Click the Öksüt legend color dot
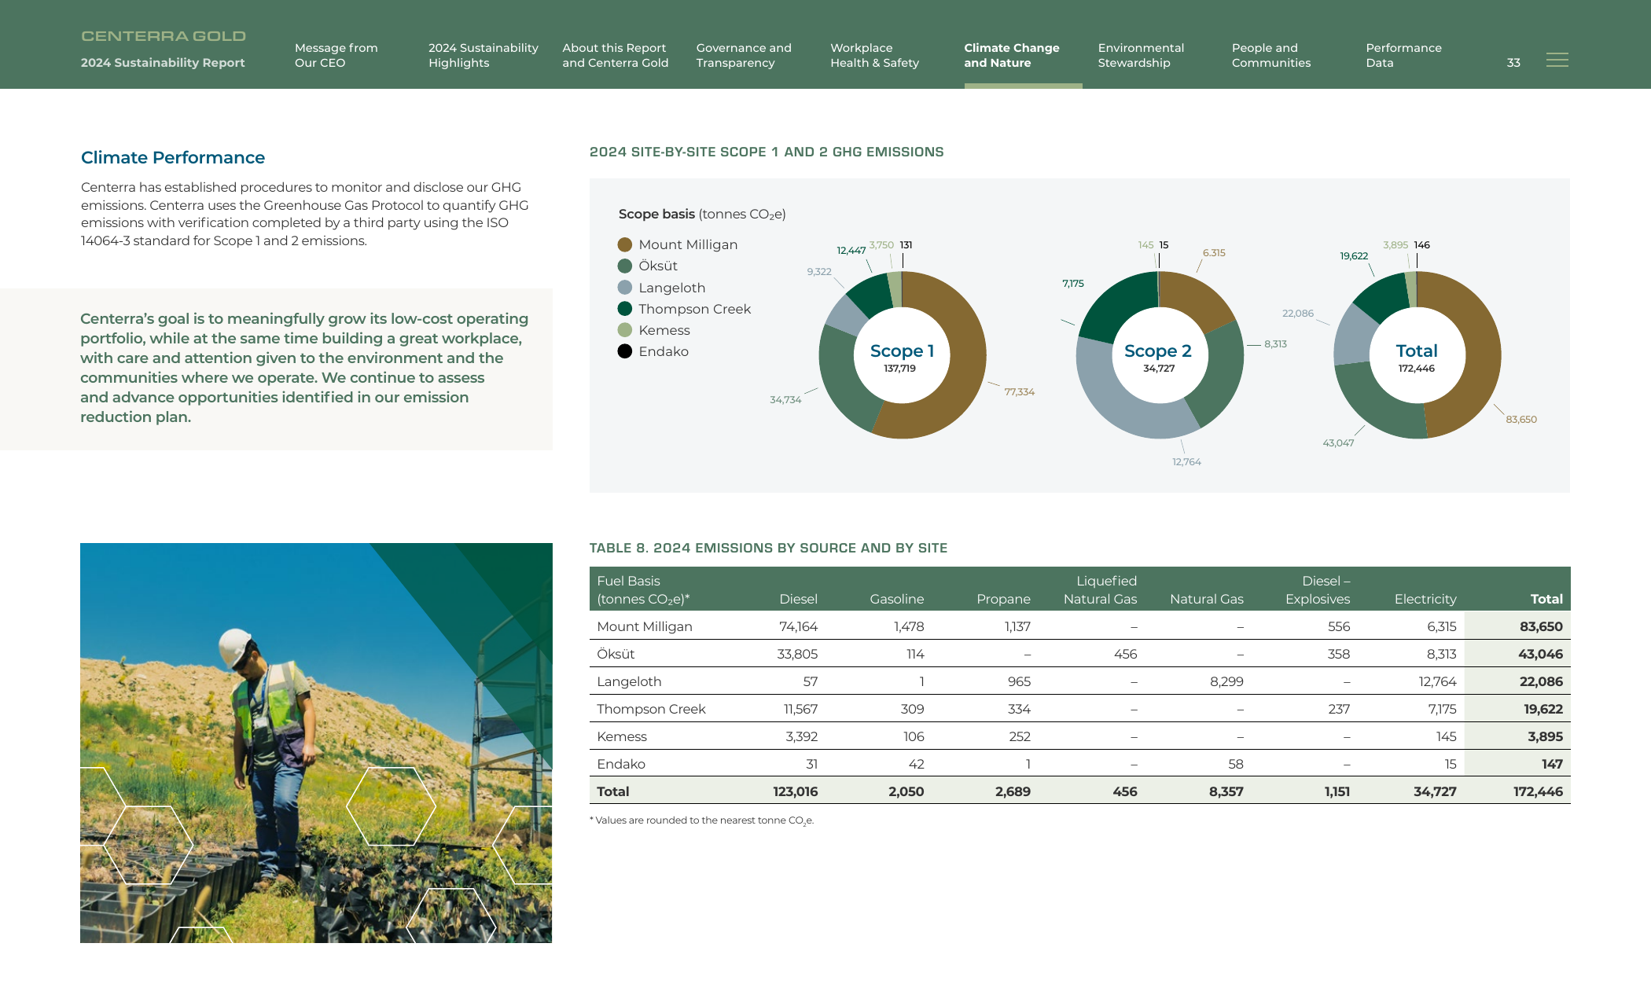This screenshot has width=1651, height=1002. pos(625,266)
